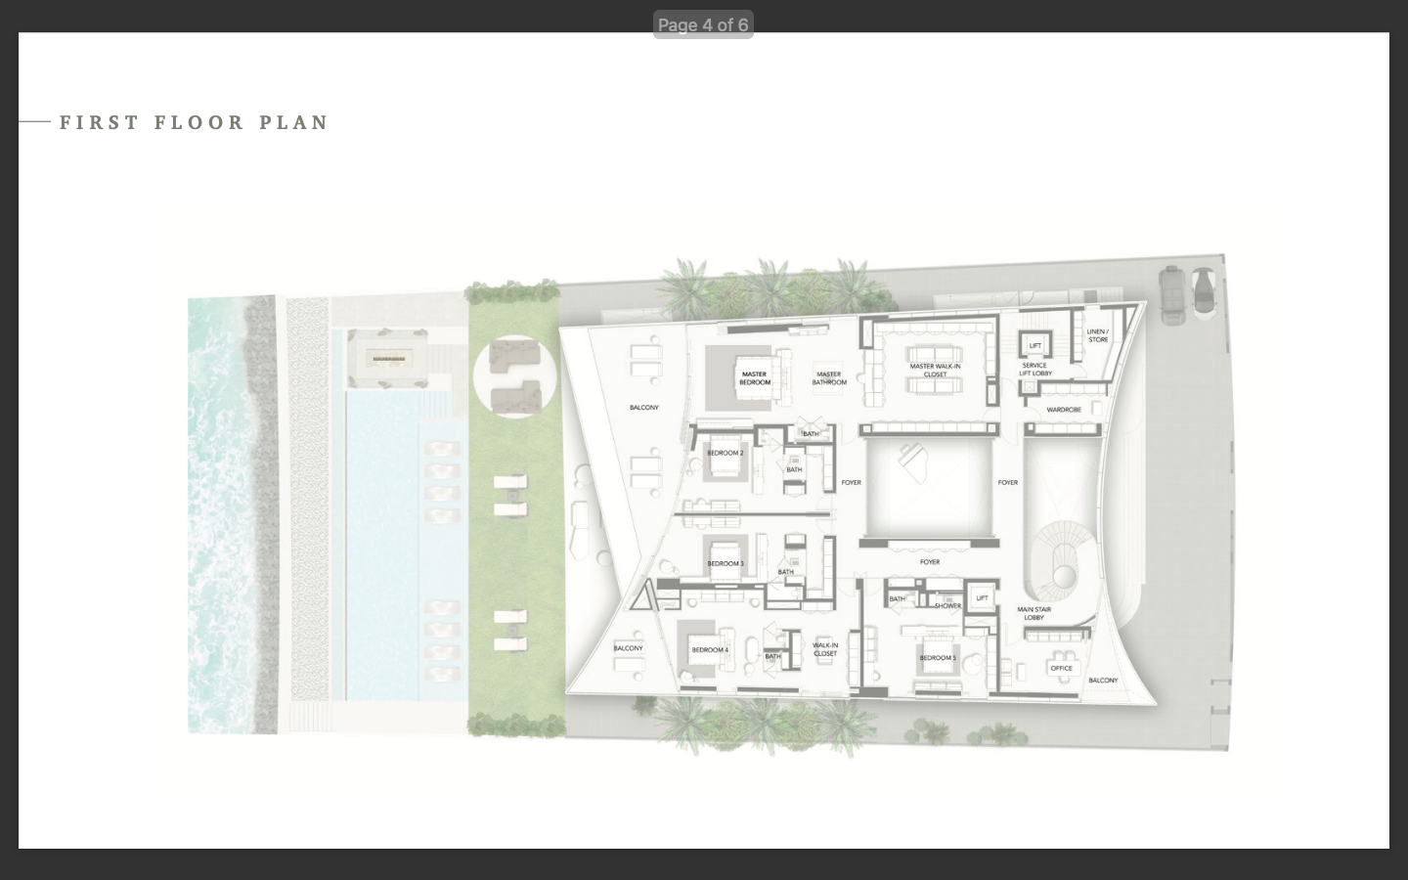Click the Main Stair Lobby label
The image size is (1408, 880).
1034,613
